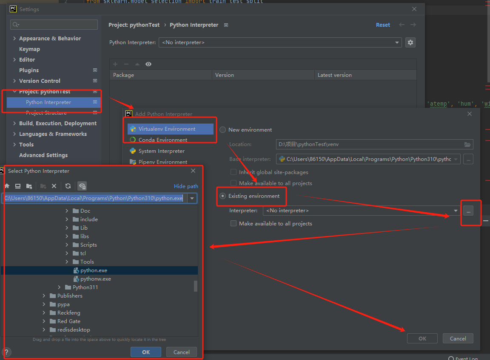
Task: Toggle show hidden files icon in chooser
Action: pos(82,186)
